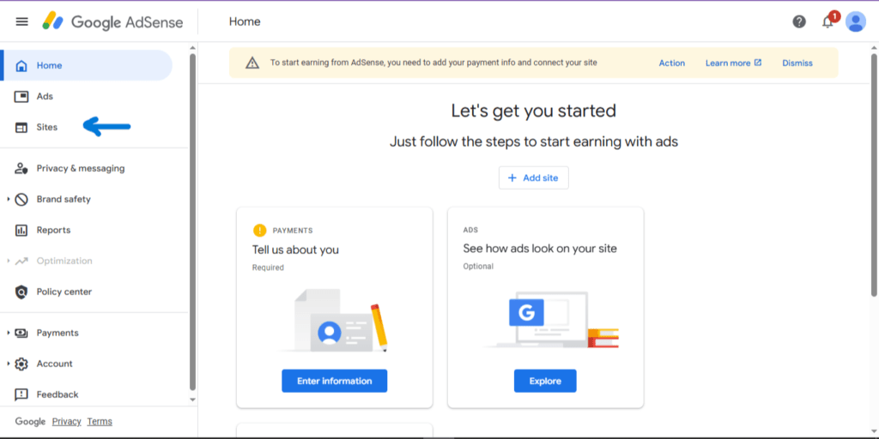879x439 pixels.
Task: Click the external link icon beside Learn more
Action: pos(758,63)
